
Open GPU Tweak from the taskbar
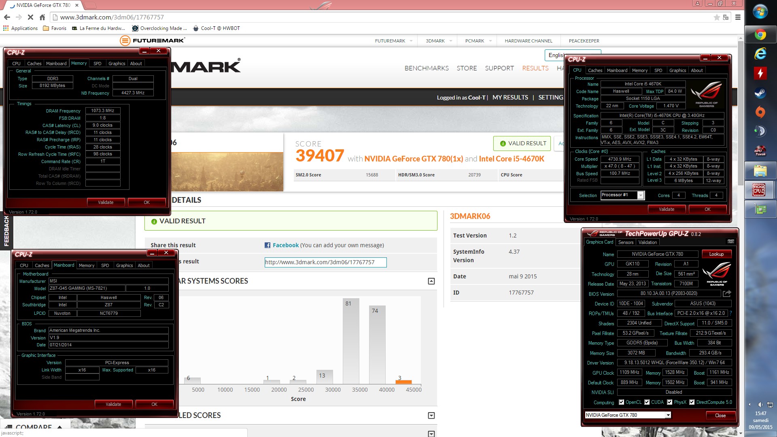coord(760,151)
